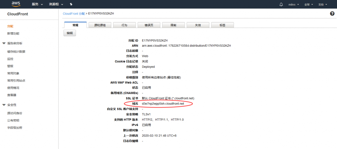Open the 全球 region dropdown
This screenshot has width=337, height=149.
(x=309, y=5)
